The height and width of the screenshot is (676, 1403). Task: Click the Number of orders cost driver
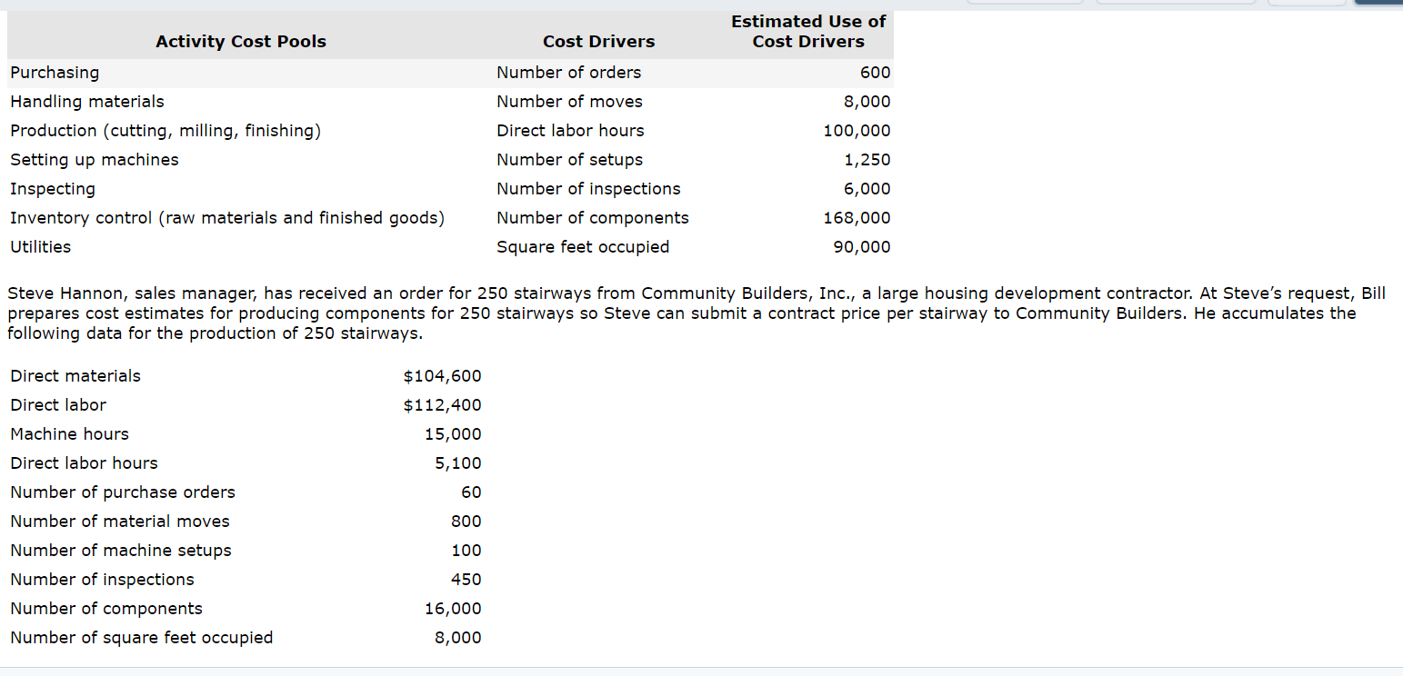point(568,72)
